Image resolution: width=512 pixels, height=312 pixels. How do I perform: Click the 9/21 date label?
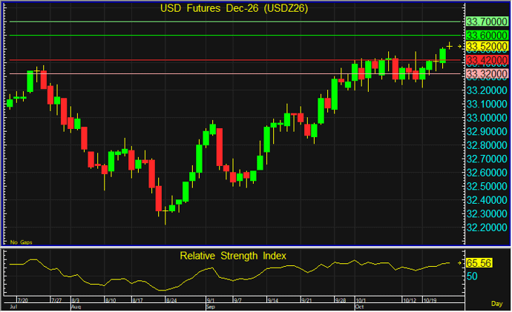pyautogui.click(x=306, y=300)
